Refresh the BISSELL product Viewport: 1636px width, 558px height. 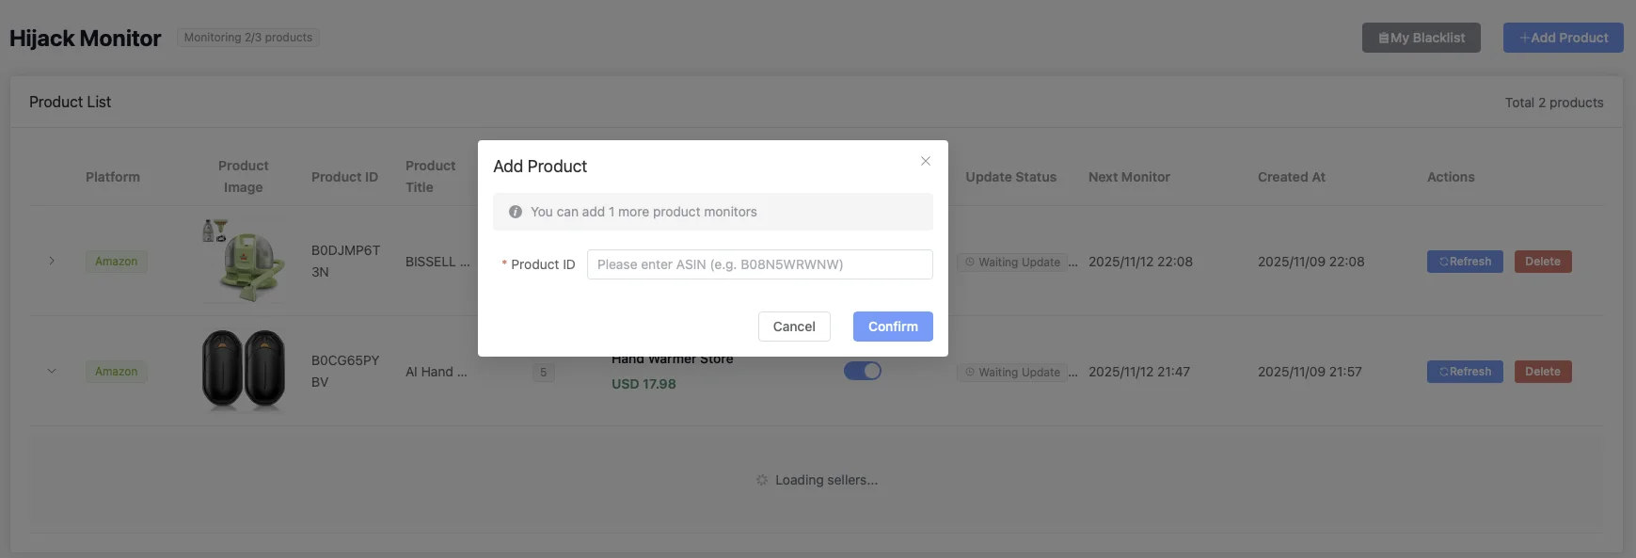[x=1464, y=262]
